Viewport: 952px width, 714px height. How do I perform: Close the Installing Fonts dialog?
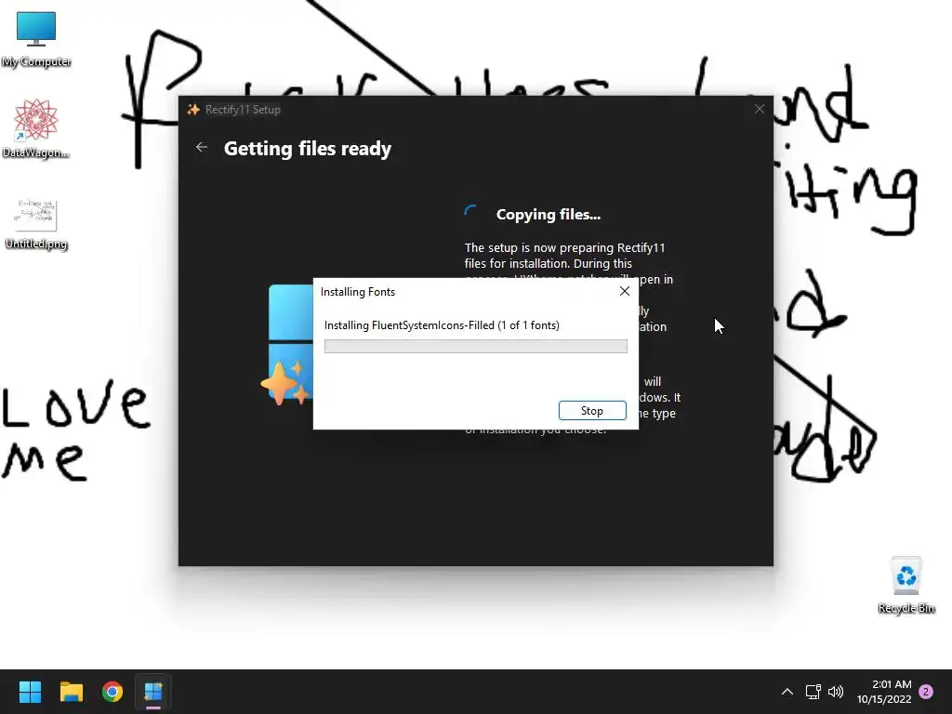(x=624, y=291)
